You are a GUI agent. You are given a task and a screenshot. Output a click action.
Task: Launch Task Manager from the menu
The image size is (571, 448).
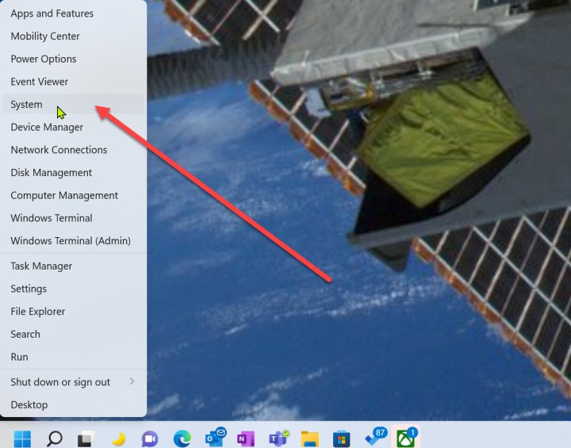41,266
